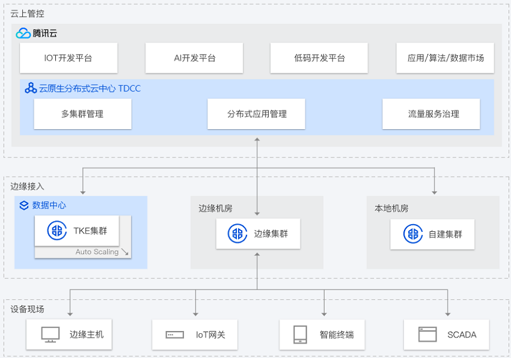Click the TKE集群 label text
This screenshot has height=358, width=511.
pyautogui.click(x=90, y=231)
